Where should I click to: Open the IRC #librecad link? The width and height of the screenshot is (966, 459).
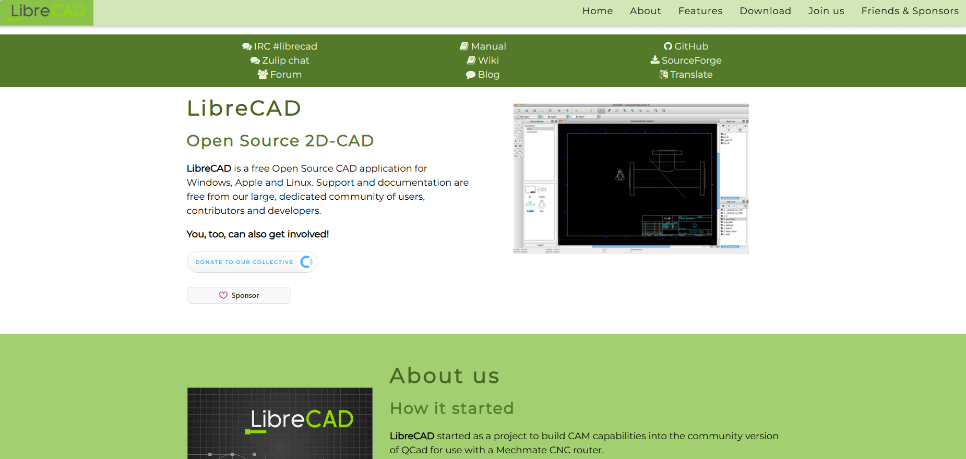pyautogui.click(x=285, y=46)
